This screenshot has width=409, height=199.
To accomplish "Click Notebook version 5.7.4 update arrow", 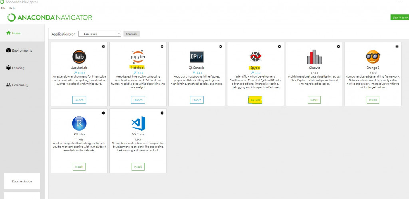I will 135,73.
